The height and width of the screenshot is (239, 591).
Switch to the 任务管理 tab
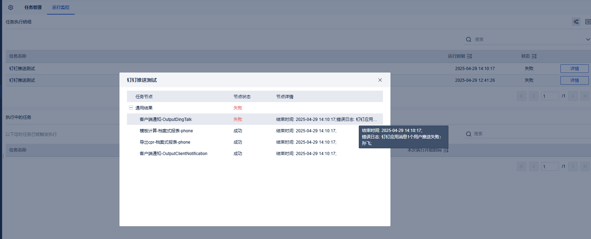tap(33, 7)
